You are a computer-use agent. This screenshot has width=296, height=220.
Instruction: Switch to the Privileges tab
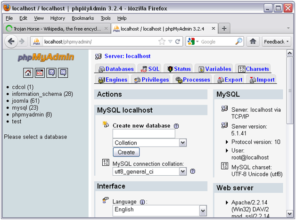[x=151, y=80]
